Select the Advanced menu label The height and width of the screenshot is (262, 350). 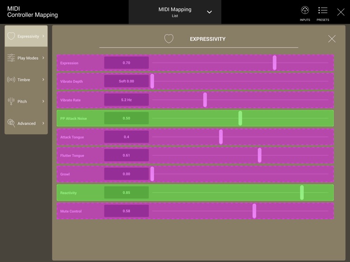27,123
